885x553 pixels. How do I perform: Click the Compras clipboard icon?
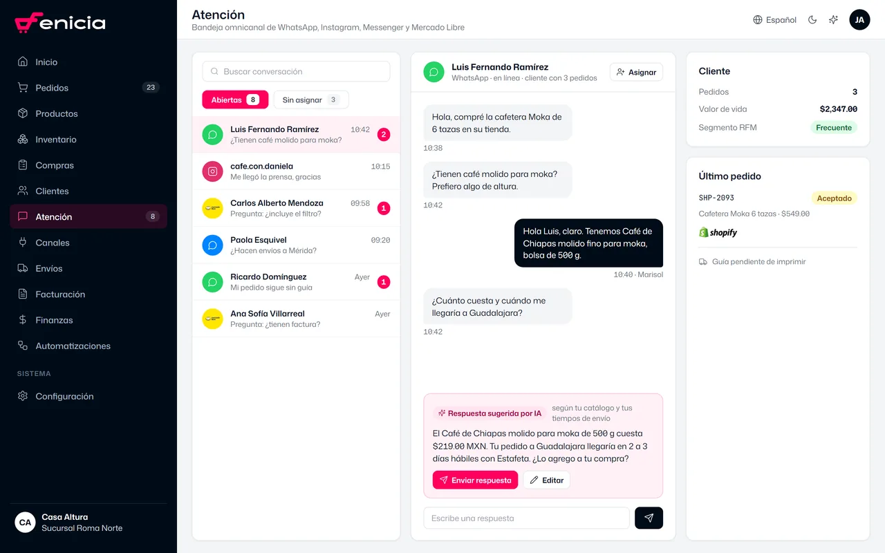23,165
